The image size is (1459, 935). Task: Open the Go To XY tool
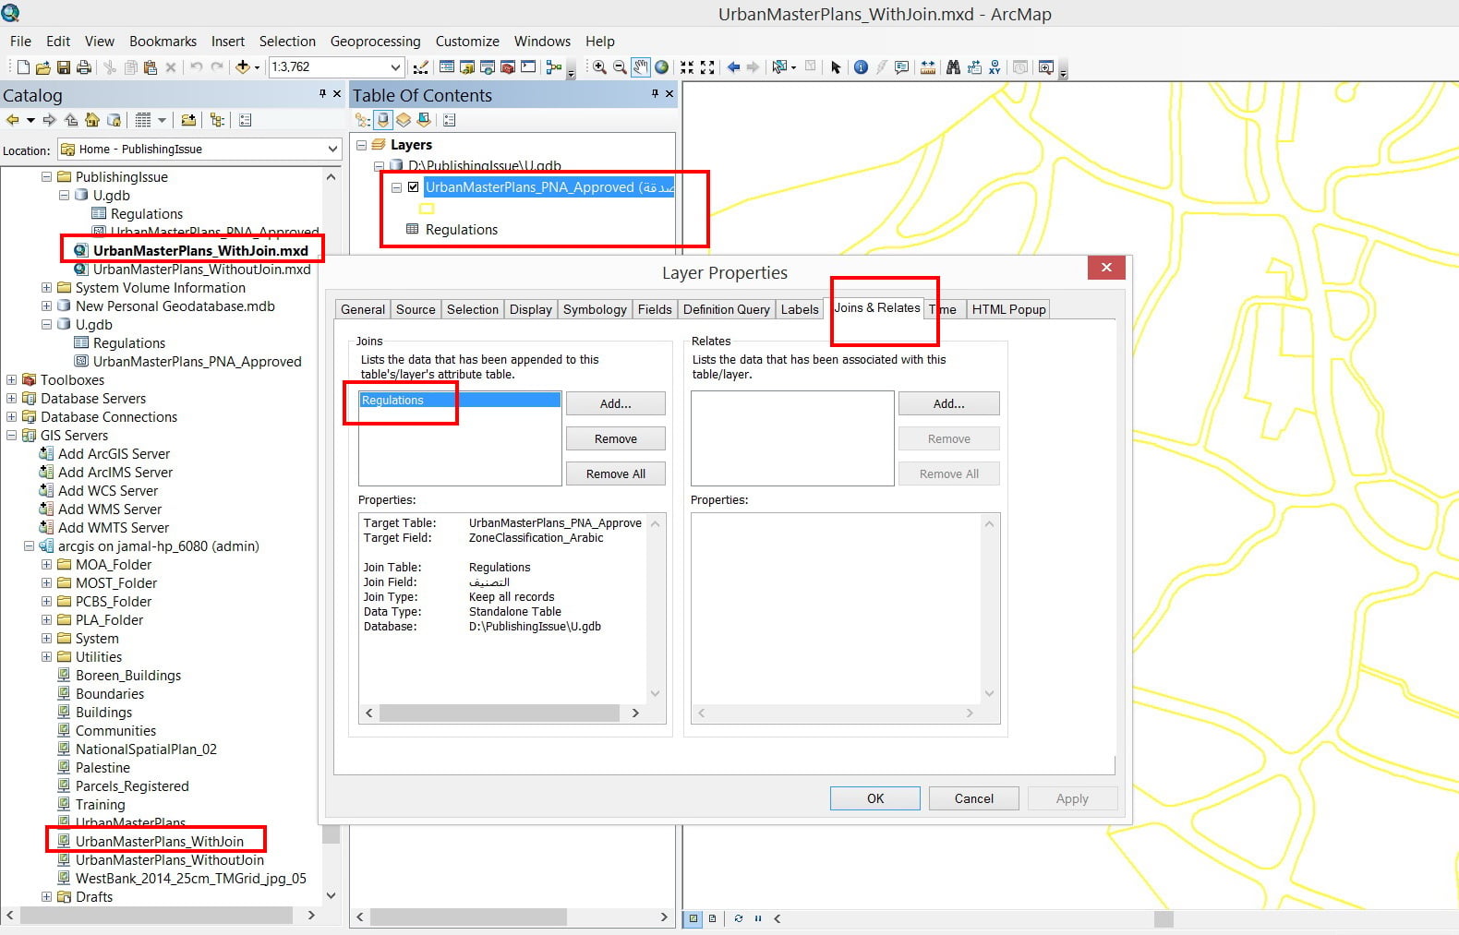click(995, 67)
